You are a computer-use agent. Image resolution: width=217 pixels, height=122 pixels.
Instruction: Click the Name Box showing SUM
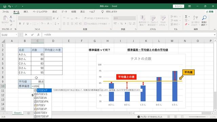pos(8,35)
